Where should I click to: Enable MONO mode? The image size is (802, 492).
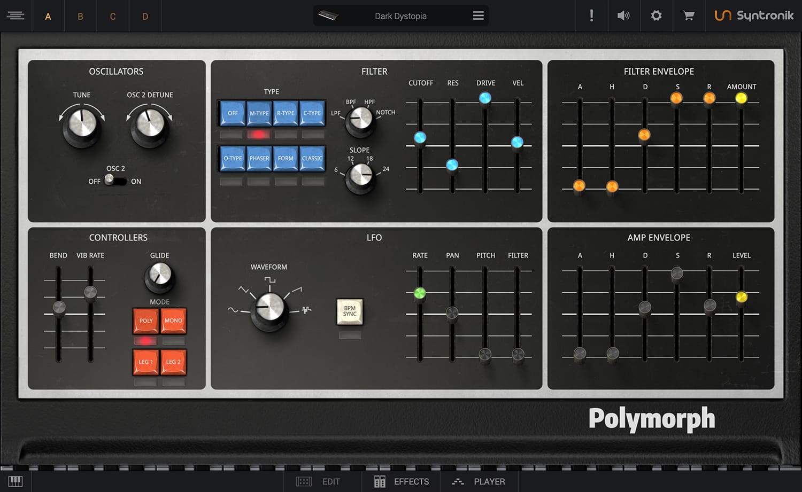[x=173, y=321]
